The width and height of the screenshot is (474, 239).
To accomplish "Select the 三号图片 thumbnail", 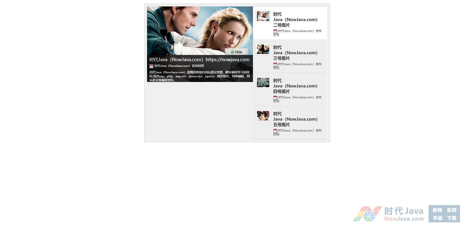I will (263, 49).
